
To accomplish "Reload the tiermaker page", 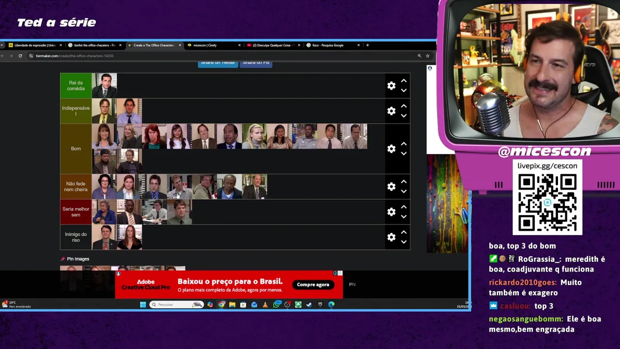I will [x=20, y=56].
